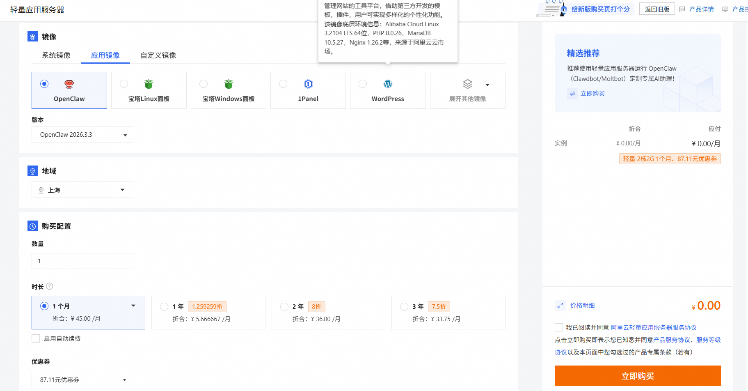Click the OpenClaw red logo icon
Image resolution: width=748 pixels, height=391 pixels.
point(69,84)
